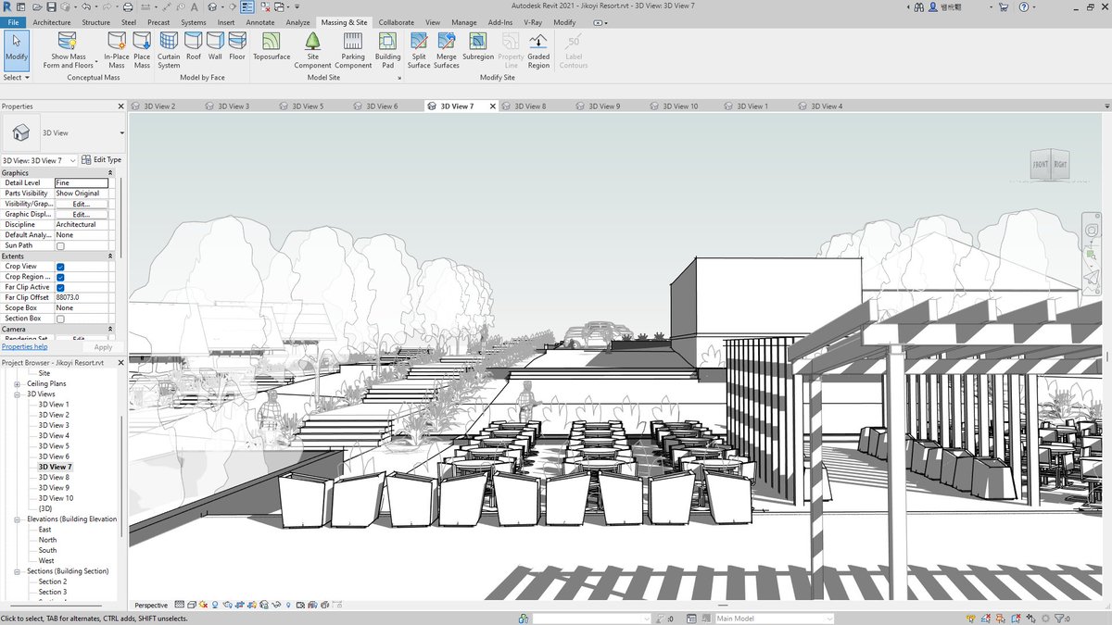The image size is (1112, 625).
Task: Open the Visibility/Graphics Edit dialog
Action: click(82, 203)
